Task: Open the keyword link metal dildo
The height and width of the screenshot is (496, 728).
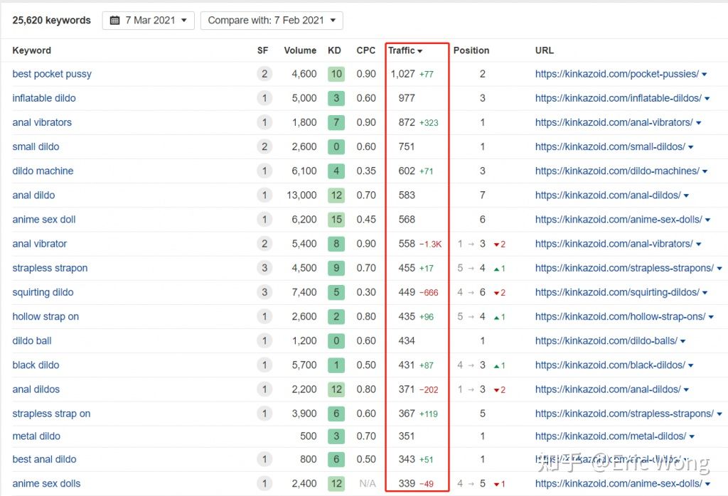Action: click(x=36, y=436)
